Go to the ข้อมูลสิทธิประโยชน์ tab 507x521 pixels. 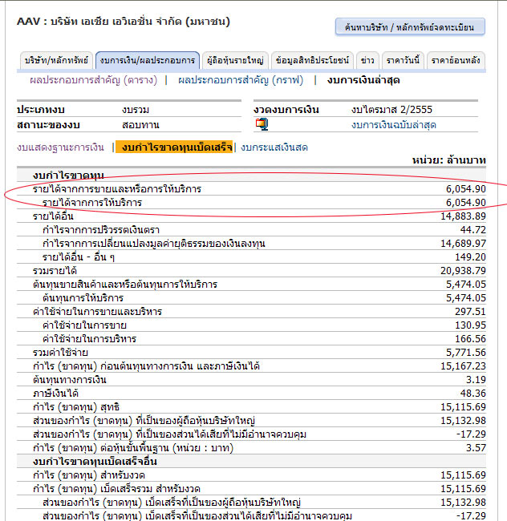[311, 60]
